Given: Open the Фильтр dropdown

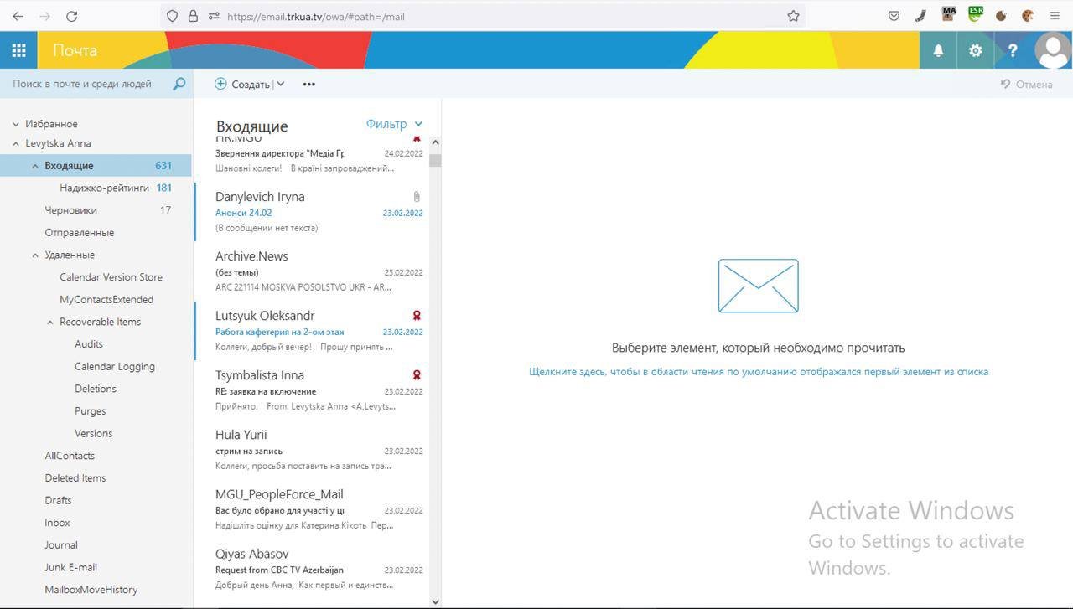Looking at the screenshot, I should point(394,124).
